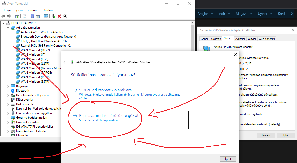The image size is (297, 163).
Task: Click the Intel Dual Band adapter icon
Action: 18,41
